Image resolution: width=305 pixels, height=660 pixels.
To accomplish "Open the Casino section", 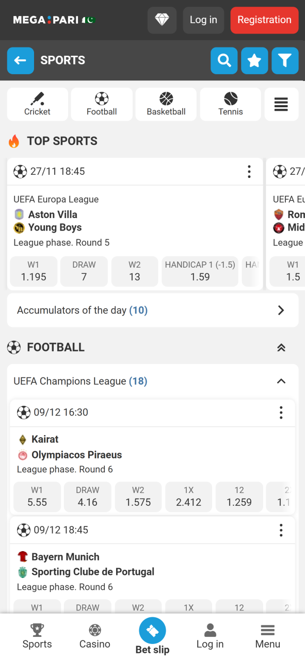I will [94, 636].
